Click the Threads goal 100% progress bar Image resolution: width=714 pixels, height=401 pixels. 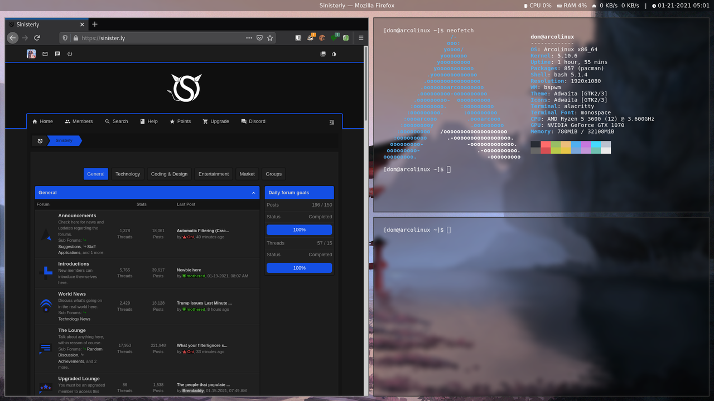(x=299, y=268)
